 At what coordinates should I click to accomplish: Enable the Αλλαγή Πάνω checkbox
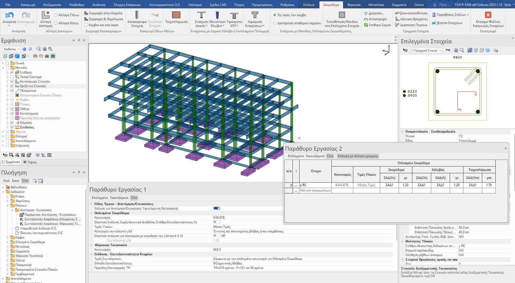(x=56, y=15)
